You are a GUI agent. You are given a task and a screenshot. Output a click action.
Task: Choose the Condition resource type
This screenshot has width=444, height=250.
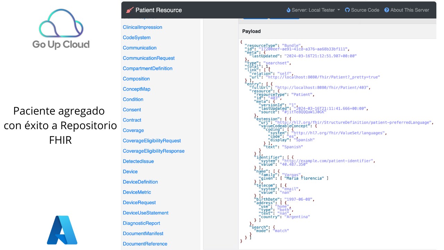pyautogui.click(x=133, y=99)
